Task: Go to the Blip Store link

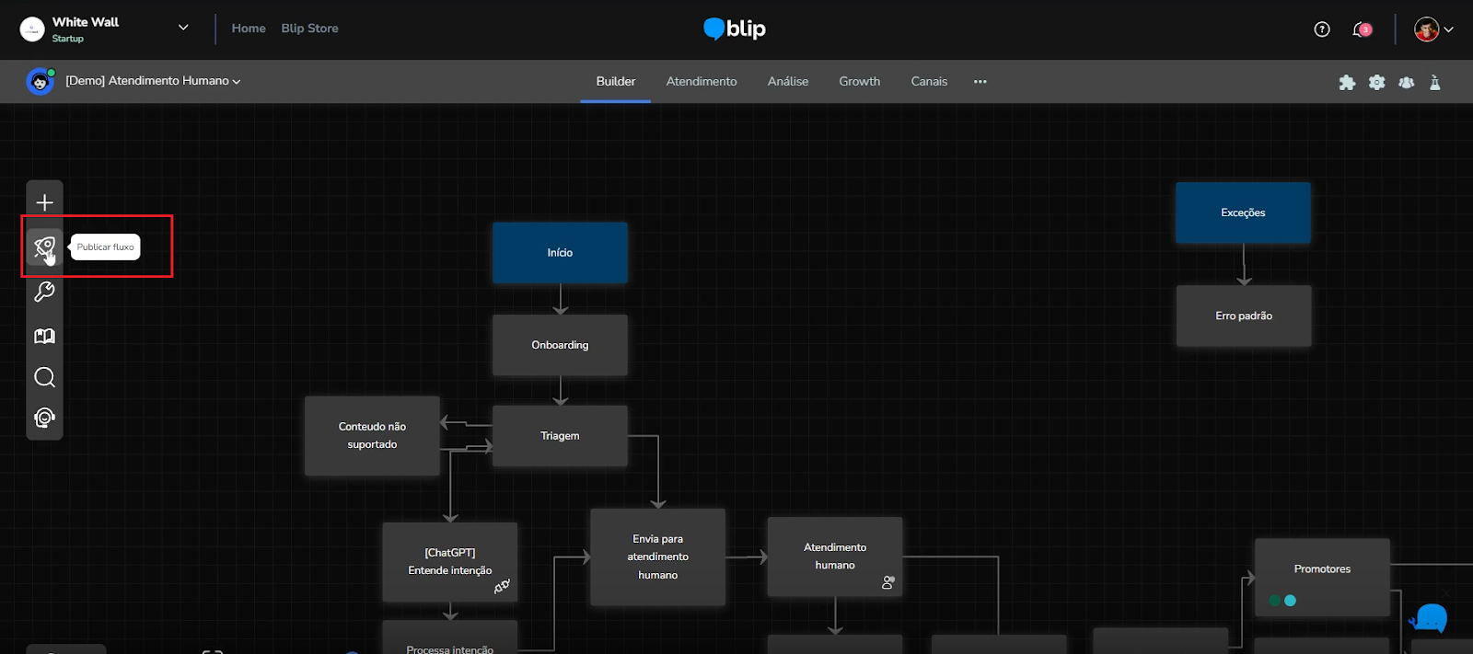Action: pyautogui.click(x=309, y=29)
